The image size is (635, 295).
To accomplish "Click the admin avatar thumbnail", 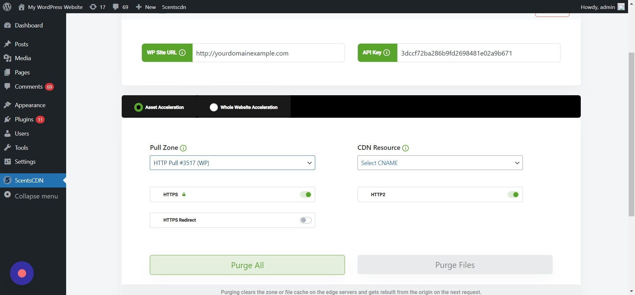I will point(621,7).
